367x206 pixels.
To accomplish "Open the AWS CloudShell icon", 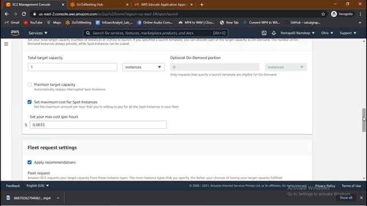I will (x=264, y=33).
